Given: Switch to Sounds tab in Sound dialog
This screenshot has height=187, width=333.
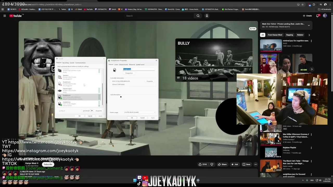Looking at the screenshot, I should (72, 63).
